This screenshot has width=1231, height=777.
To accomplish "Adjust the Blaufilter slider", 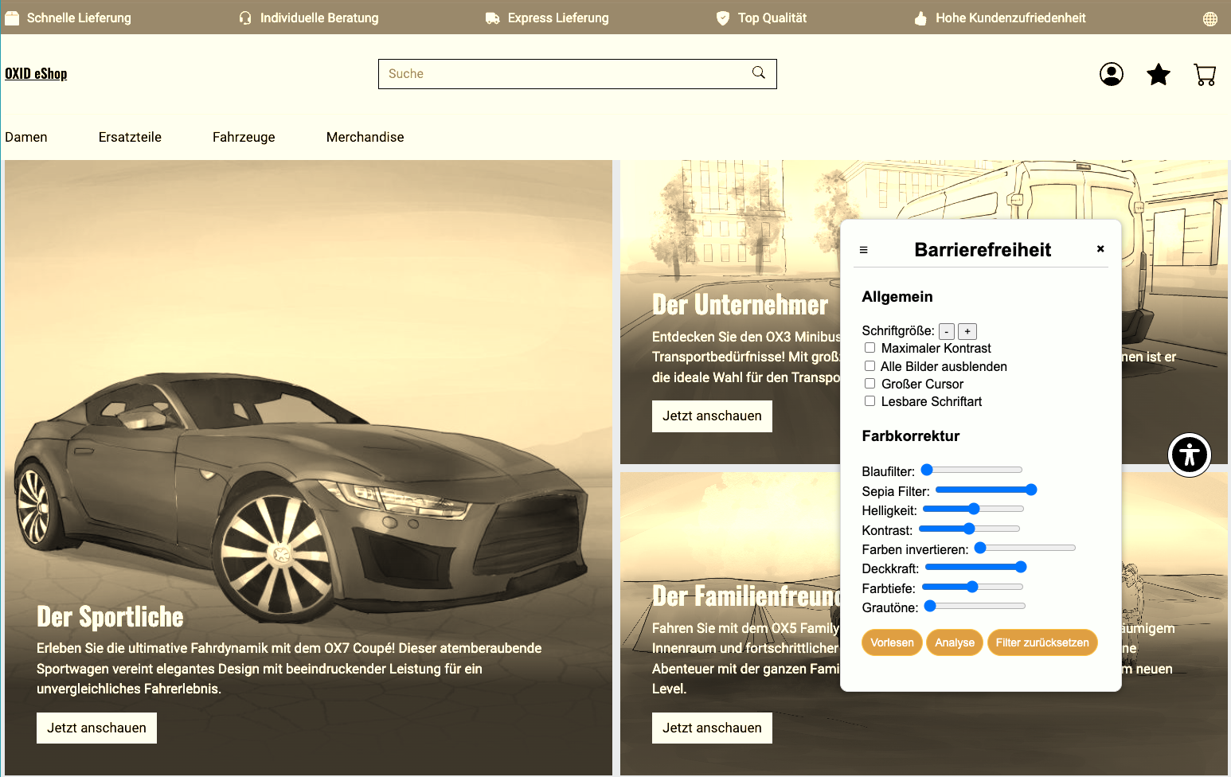I will pyautogui.click(x=971, y=470).
